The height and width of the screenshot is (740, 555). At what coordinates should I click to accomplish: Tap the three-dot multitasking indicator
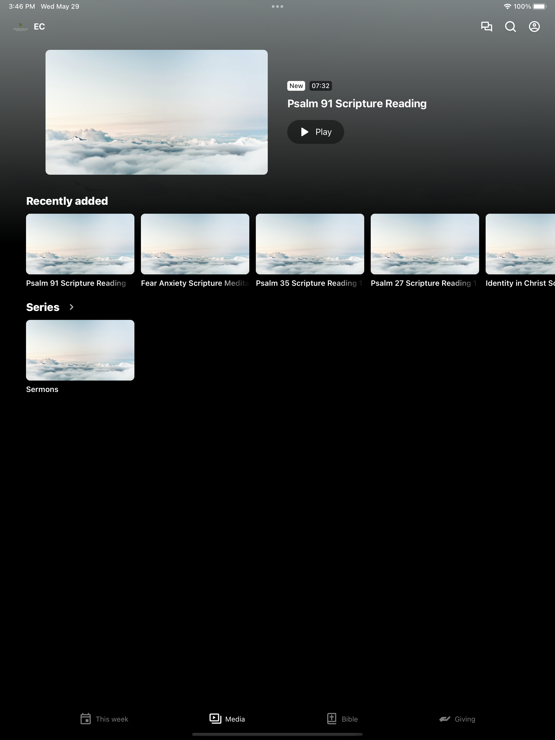[277, 6]
